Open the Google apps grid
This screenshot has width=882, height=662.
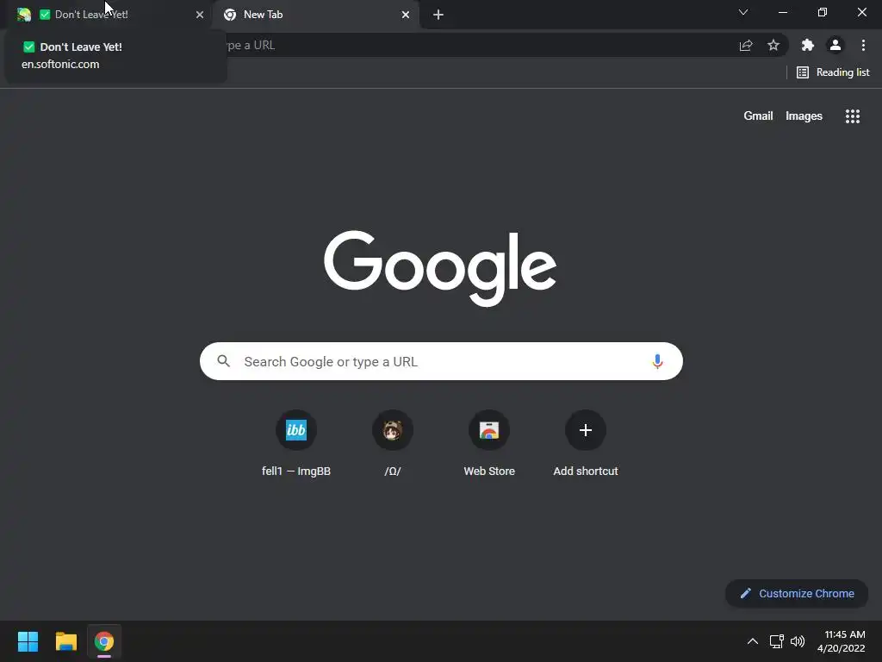click(x=853, y=116)
